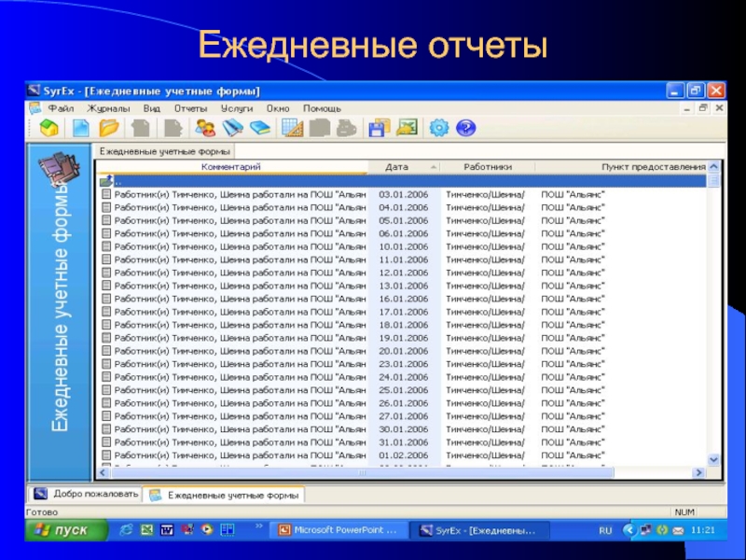Click the Windows пуск start button
Screen dimensions: 746x560
coord(59,530)
